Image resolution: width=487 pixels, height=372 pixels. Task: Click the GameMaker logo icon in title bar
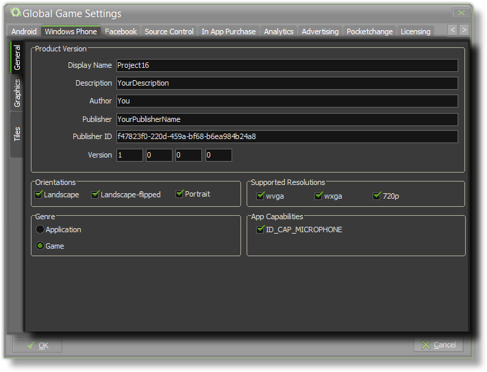[16, 12]
